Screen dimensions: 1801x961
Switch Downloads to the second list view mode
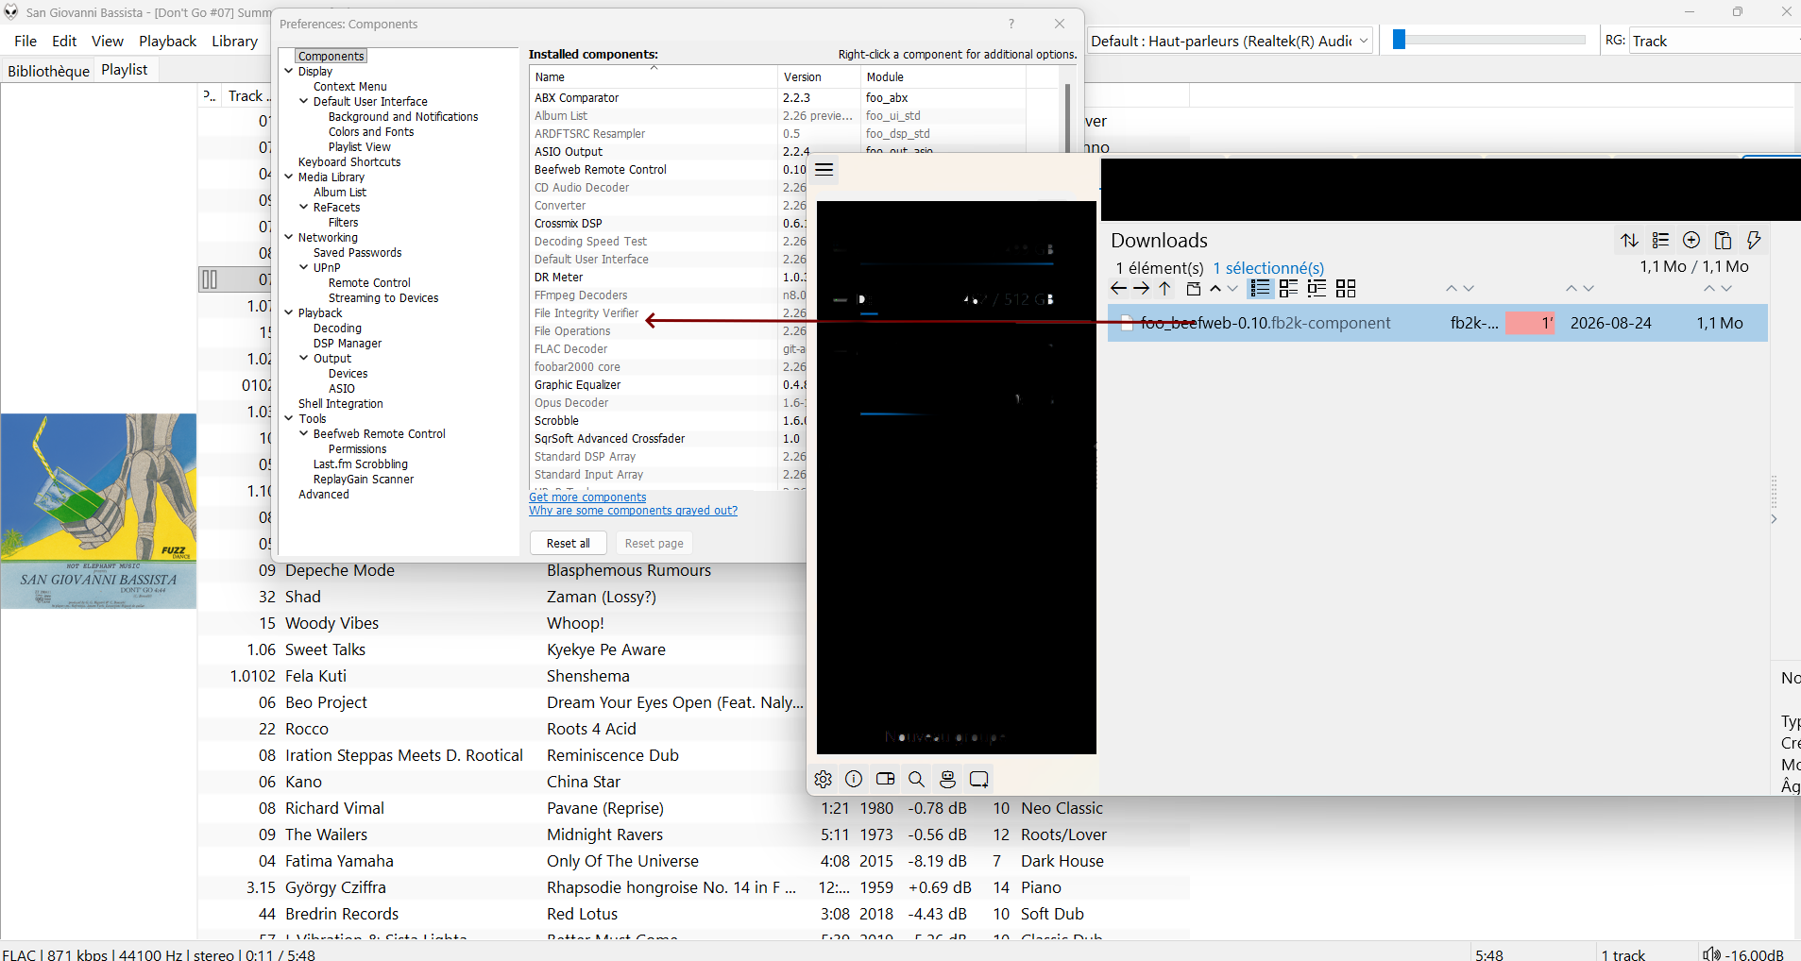(x=1288, y=289)
